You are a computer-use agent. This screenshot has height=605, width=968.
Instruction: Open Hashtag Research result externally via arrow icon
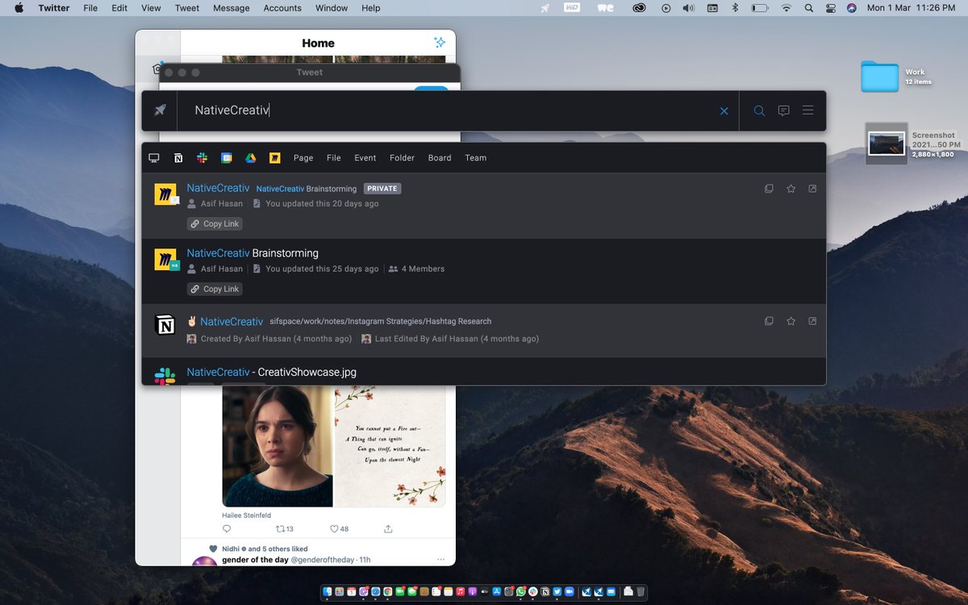812,321
